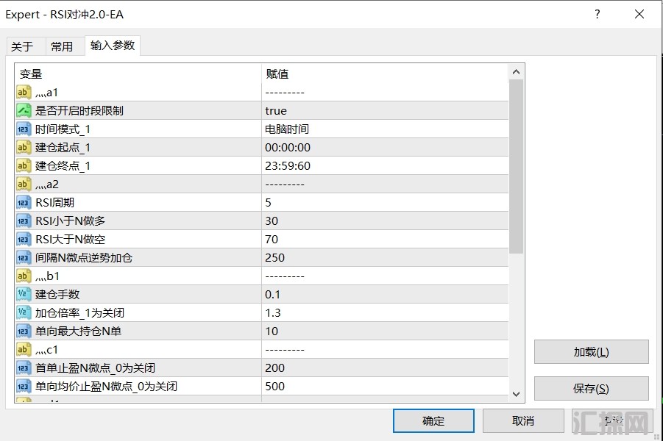Select the 加仓倍率_1为关闭 row label
The width and height of the screenshot is (663, 441).
pos(79,312)
